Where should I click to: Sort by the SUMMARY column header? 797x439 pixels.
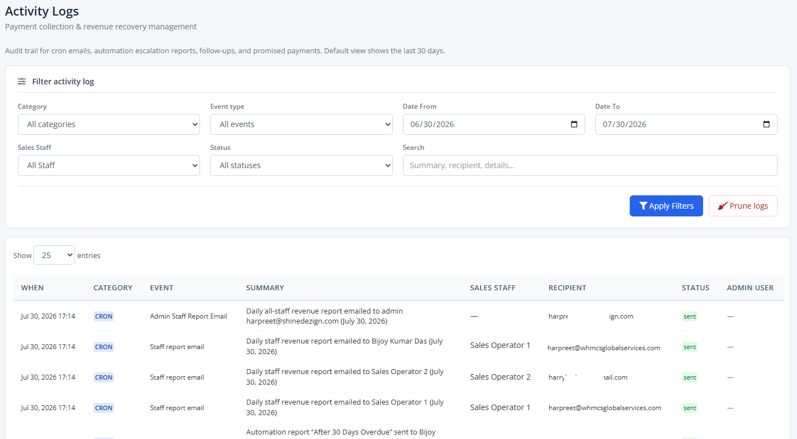pyautogui.click(x=265, y=288)
